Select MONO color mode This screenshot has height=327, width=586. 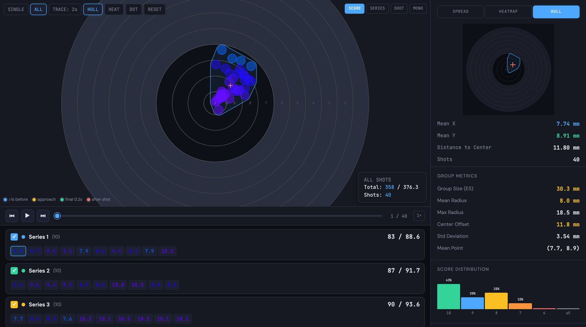point(418,8)
